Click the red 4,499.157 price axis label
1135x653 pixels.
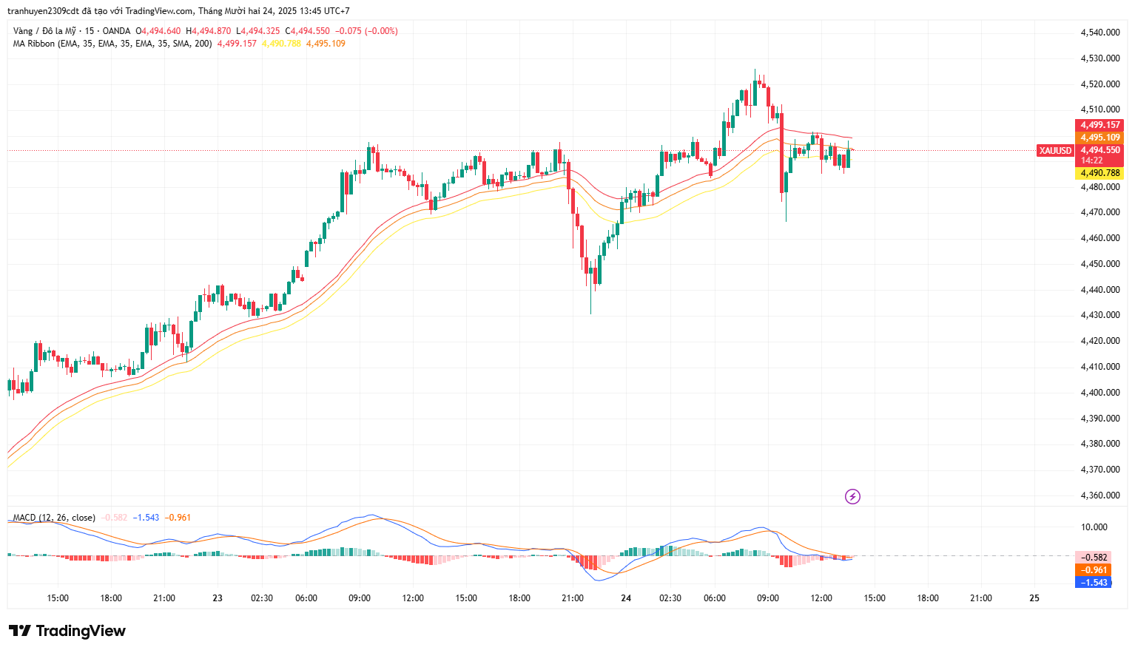pyautogui.click(x=1099, y=125)
